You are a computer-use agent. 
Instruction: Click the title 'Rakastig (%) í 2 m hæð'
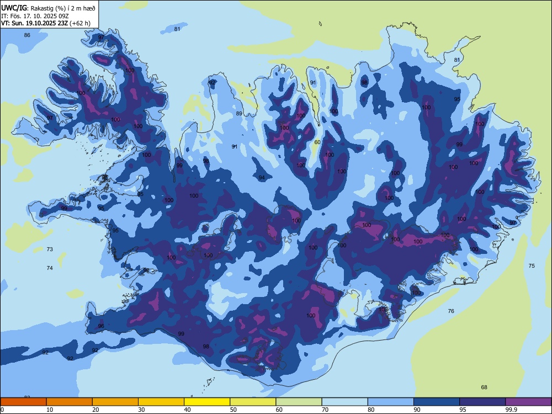(x=63, y=8)
